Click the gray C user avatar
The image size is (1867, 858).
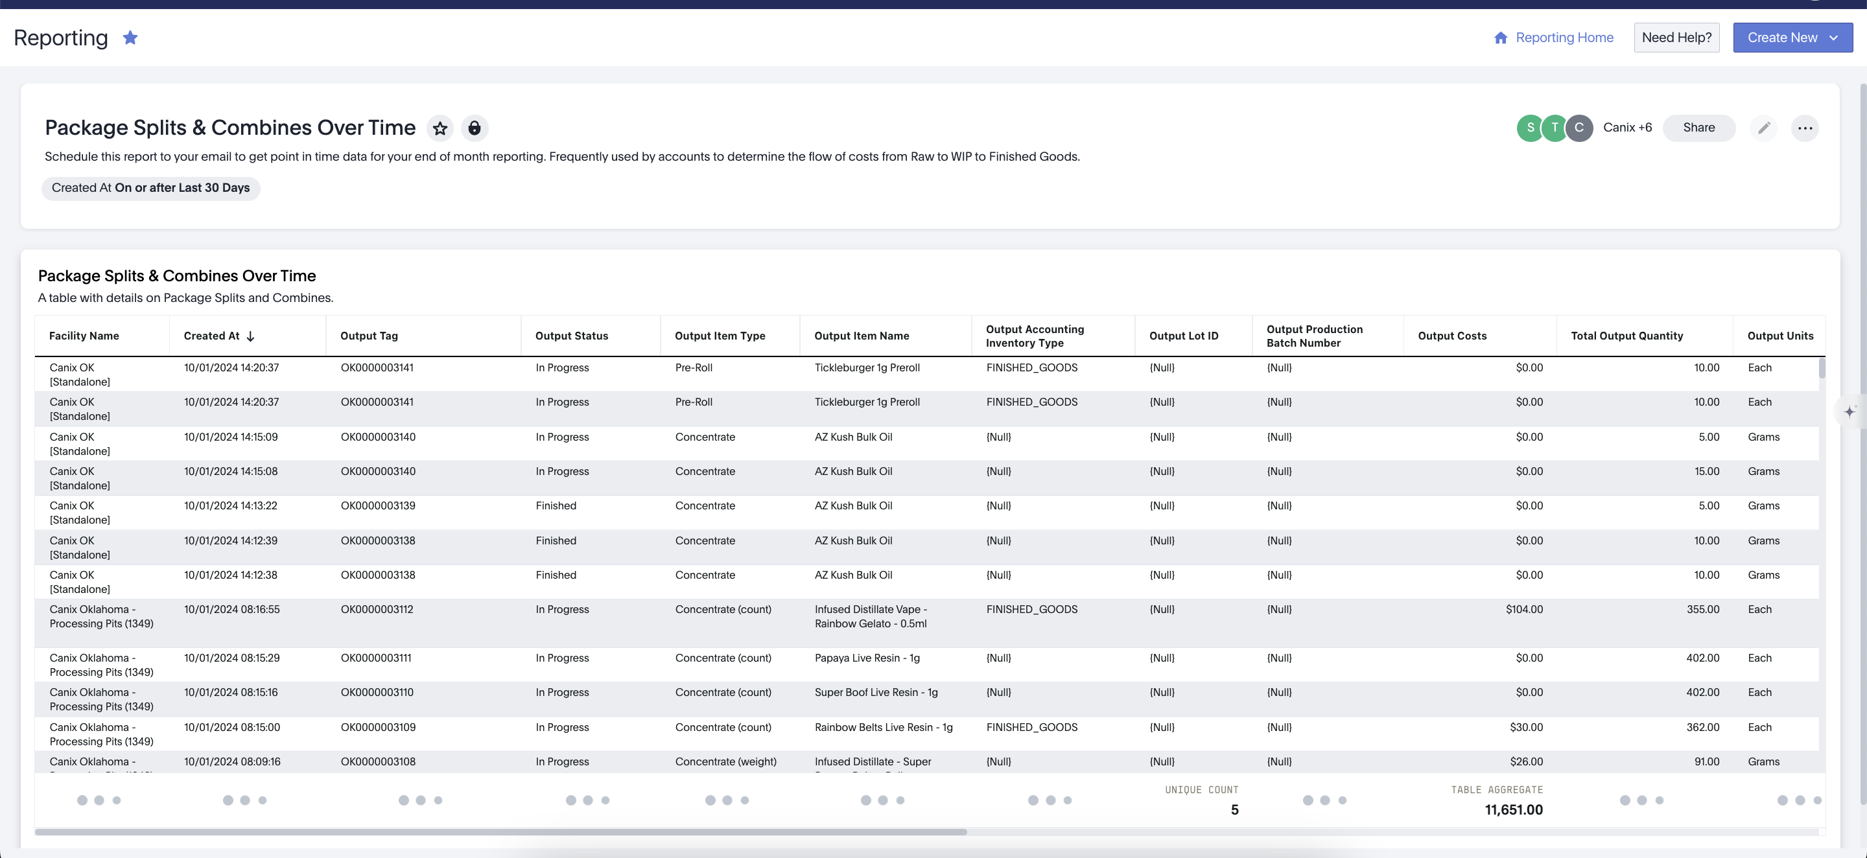point(1579,128)
